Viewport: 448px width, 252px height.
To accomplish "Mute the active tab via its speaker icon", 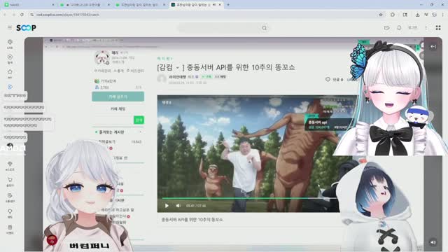I will point(214,5).
